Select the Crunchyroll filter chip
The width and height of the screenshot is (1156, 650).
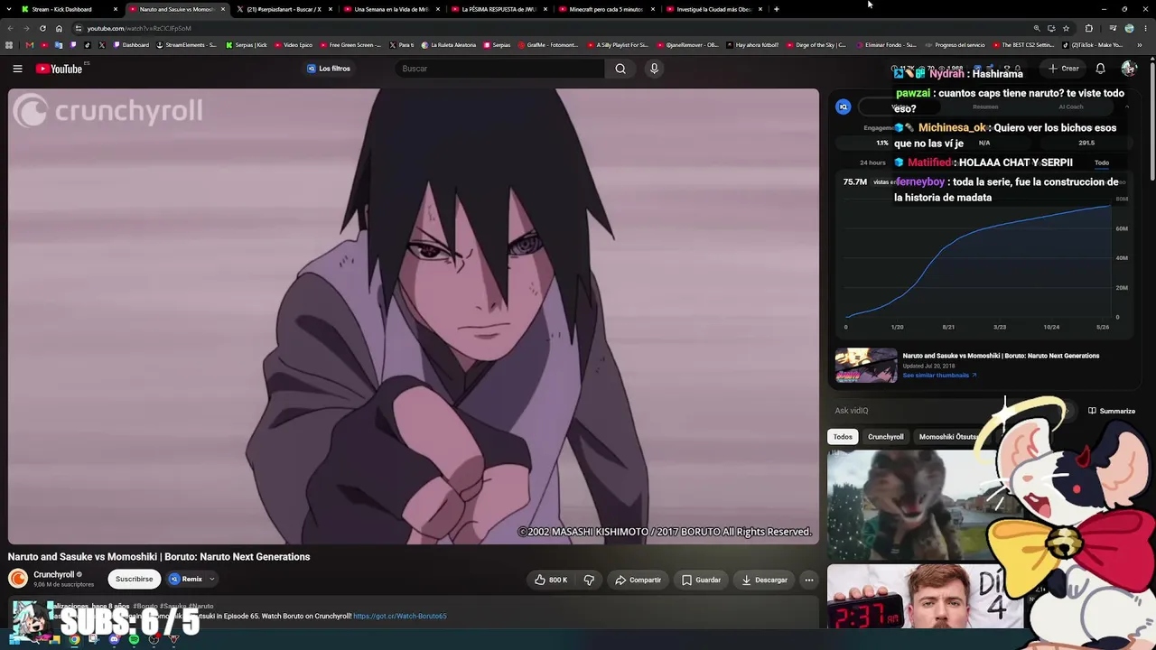pos(886,437)
